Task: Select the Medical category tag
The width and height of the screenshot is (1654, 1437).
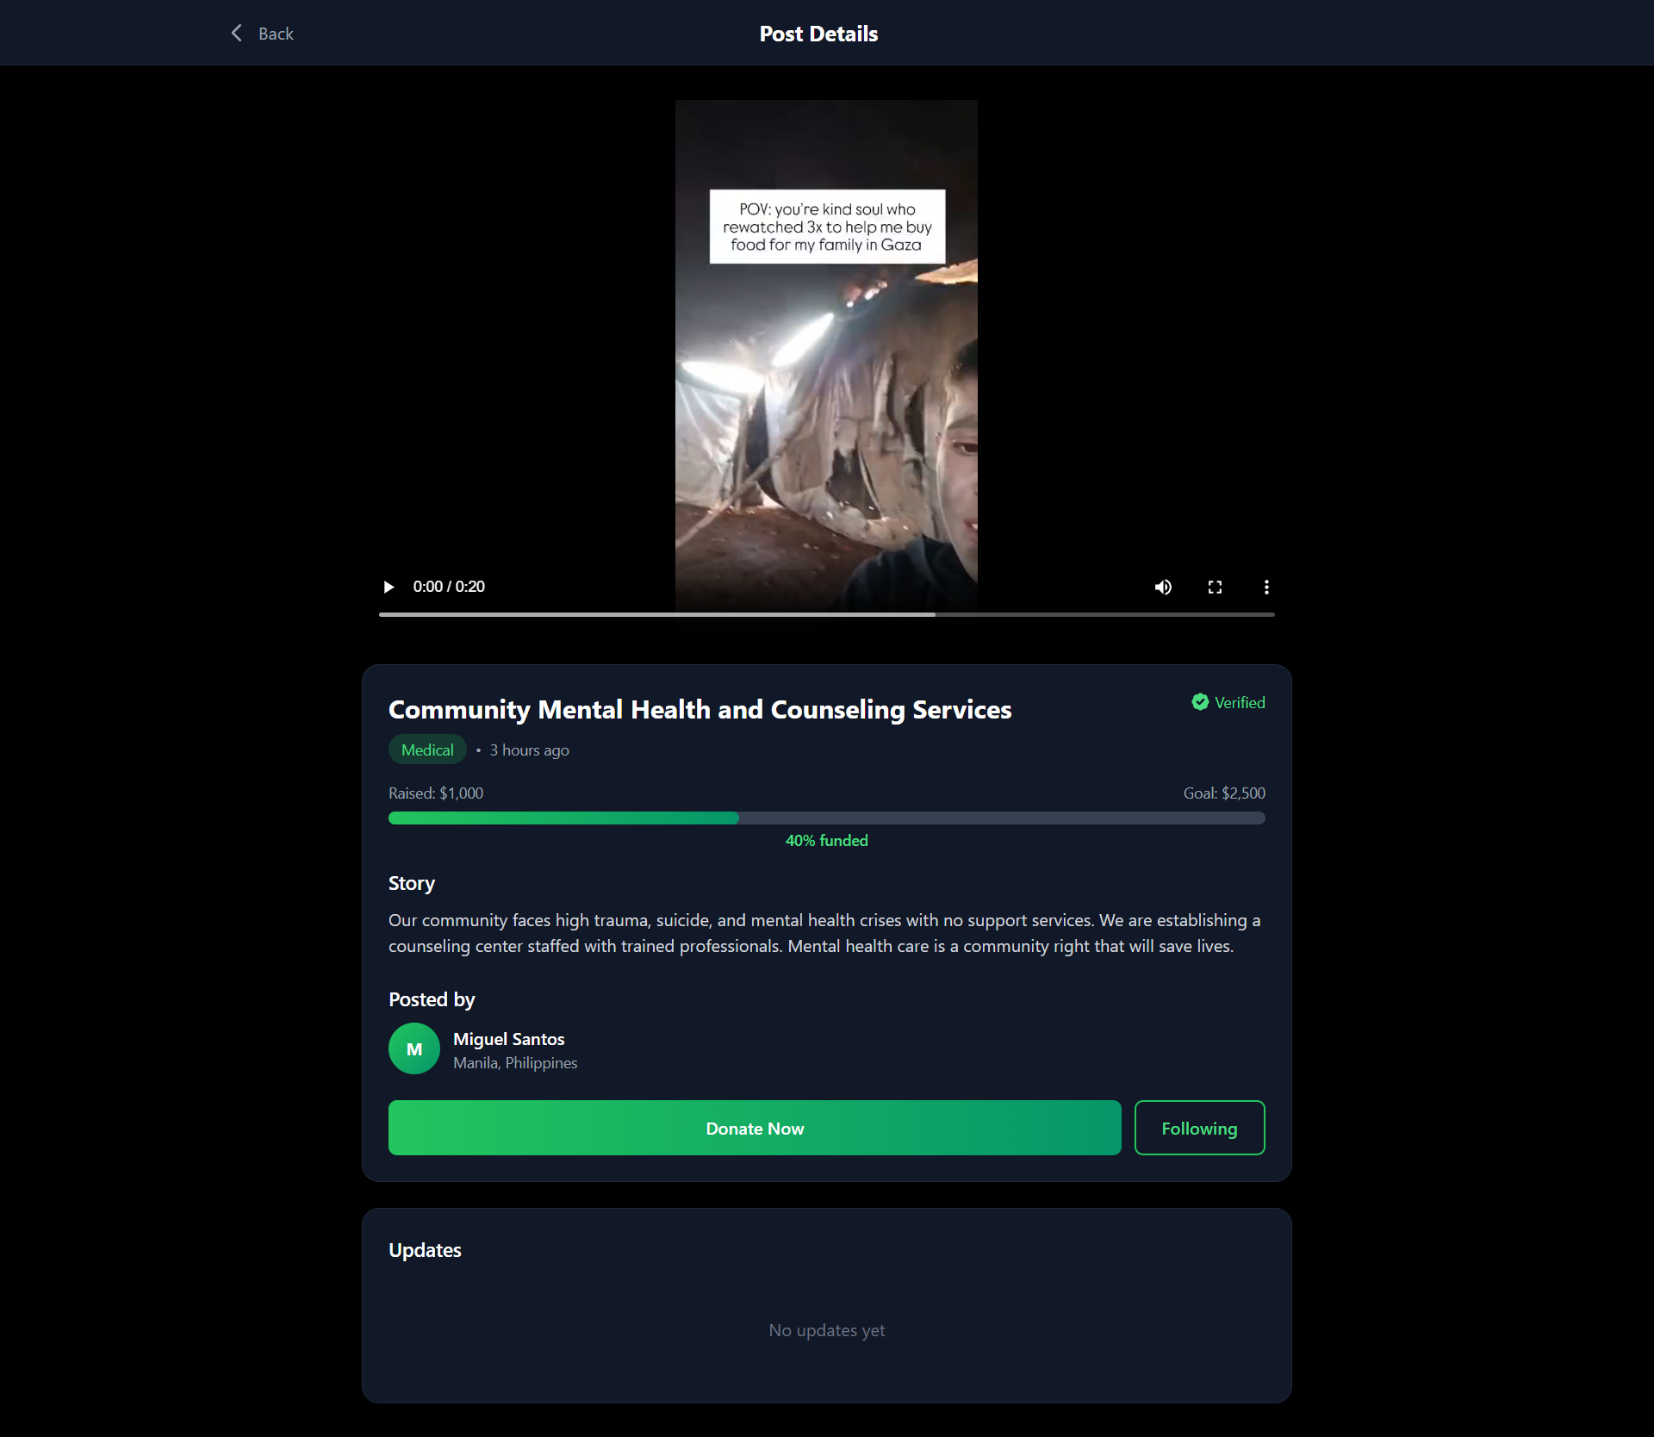Action: coord(427,750)
